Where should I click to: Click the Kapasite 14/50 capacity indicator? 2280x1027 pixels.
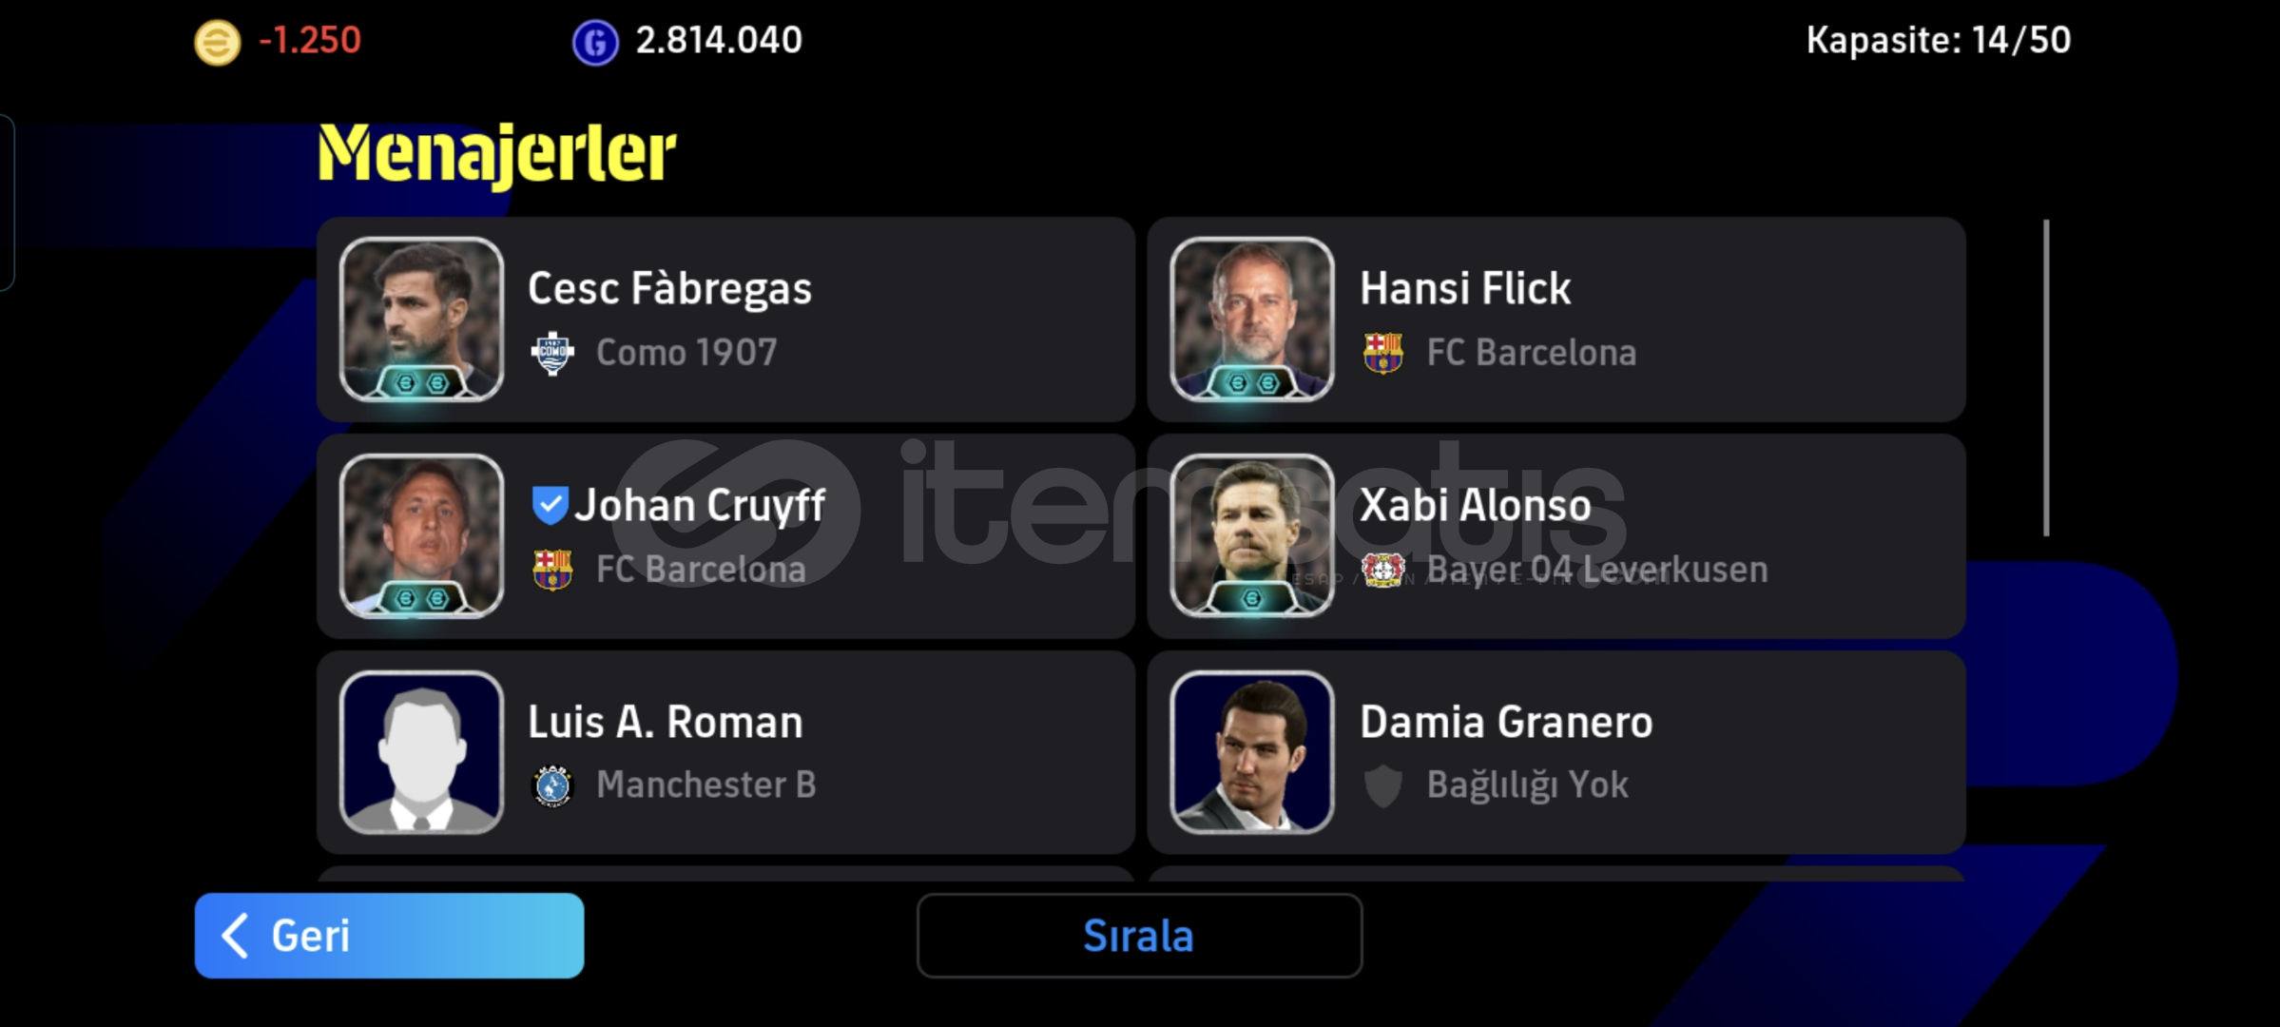1938,40
